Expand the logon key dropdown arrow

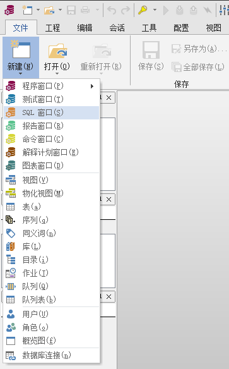(155, 10)
